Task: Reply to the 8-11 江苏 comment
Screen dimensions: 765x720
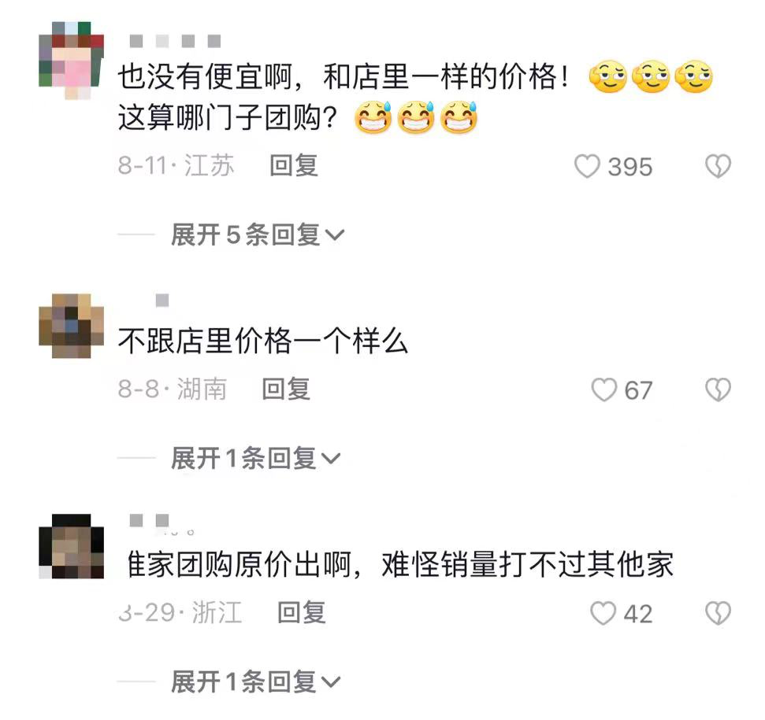Action: pos(294,165)
